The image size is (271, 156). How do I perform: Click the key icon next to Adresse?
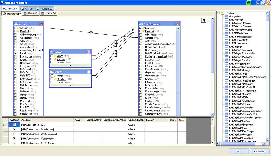[x=18, y=28]
